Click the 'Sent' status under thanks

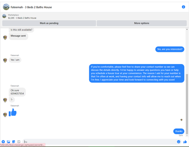(181, 135)
